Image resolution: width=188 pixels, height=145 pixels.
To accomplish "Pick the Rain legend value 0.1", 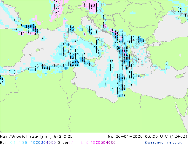I will (x=13, y=143).
